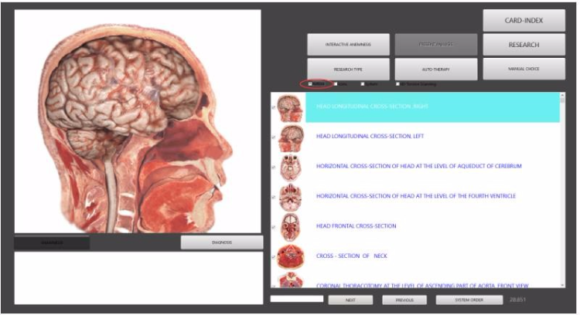Select the head longitudinal cross-section right thumbnail
Screen dimensions: 580x315
290,108
